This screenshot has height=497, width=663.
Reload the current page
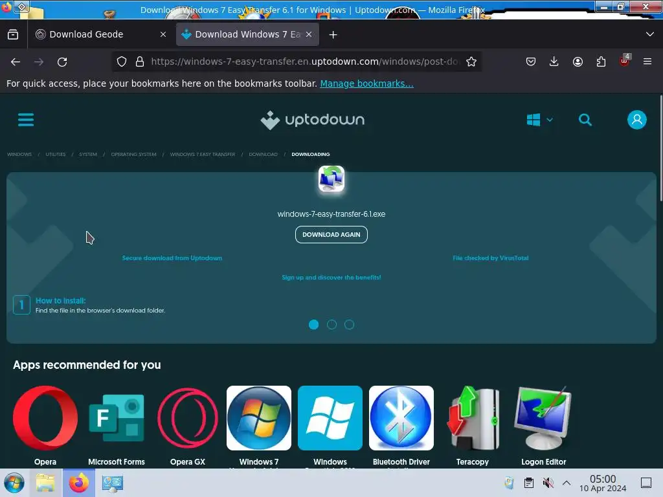pos(62,61)
